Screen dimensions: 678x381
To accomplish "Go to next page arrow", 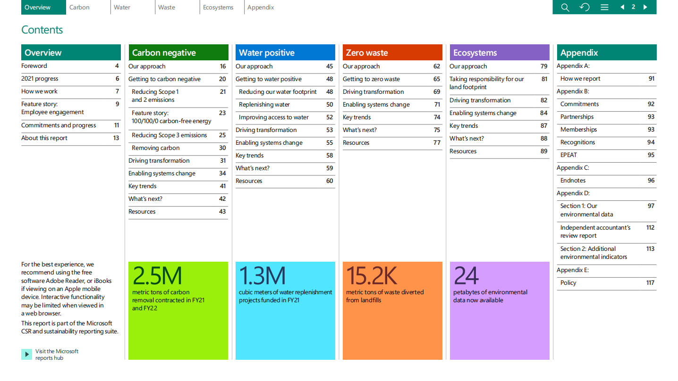I will [645, 7].
